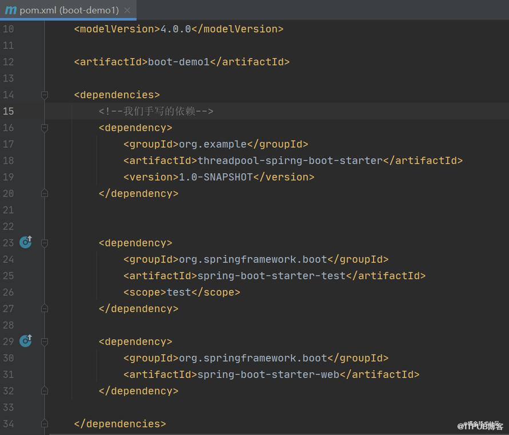The width and height of the screenshot is (509, 435).
Task: Fold the dependency closing tag at line 32
Action: click(45, 391)
